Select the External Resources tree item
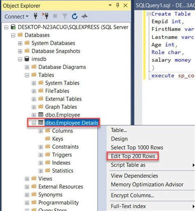Viewport: 195px width, 211px height. (61, 187)
